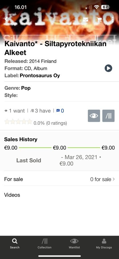Screen dimensions: 119x259
Task: Play release videos with play button
Action: [x=108, y=68]
